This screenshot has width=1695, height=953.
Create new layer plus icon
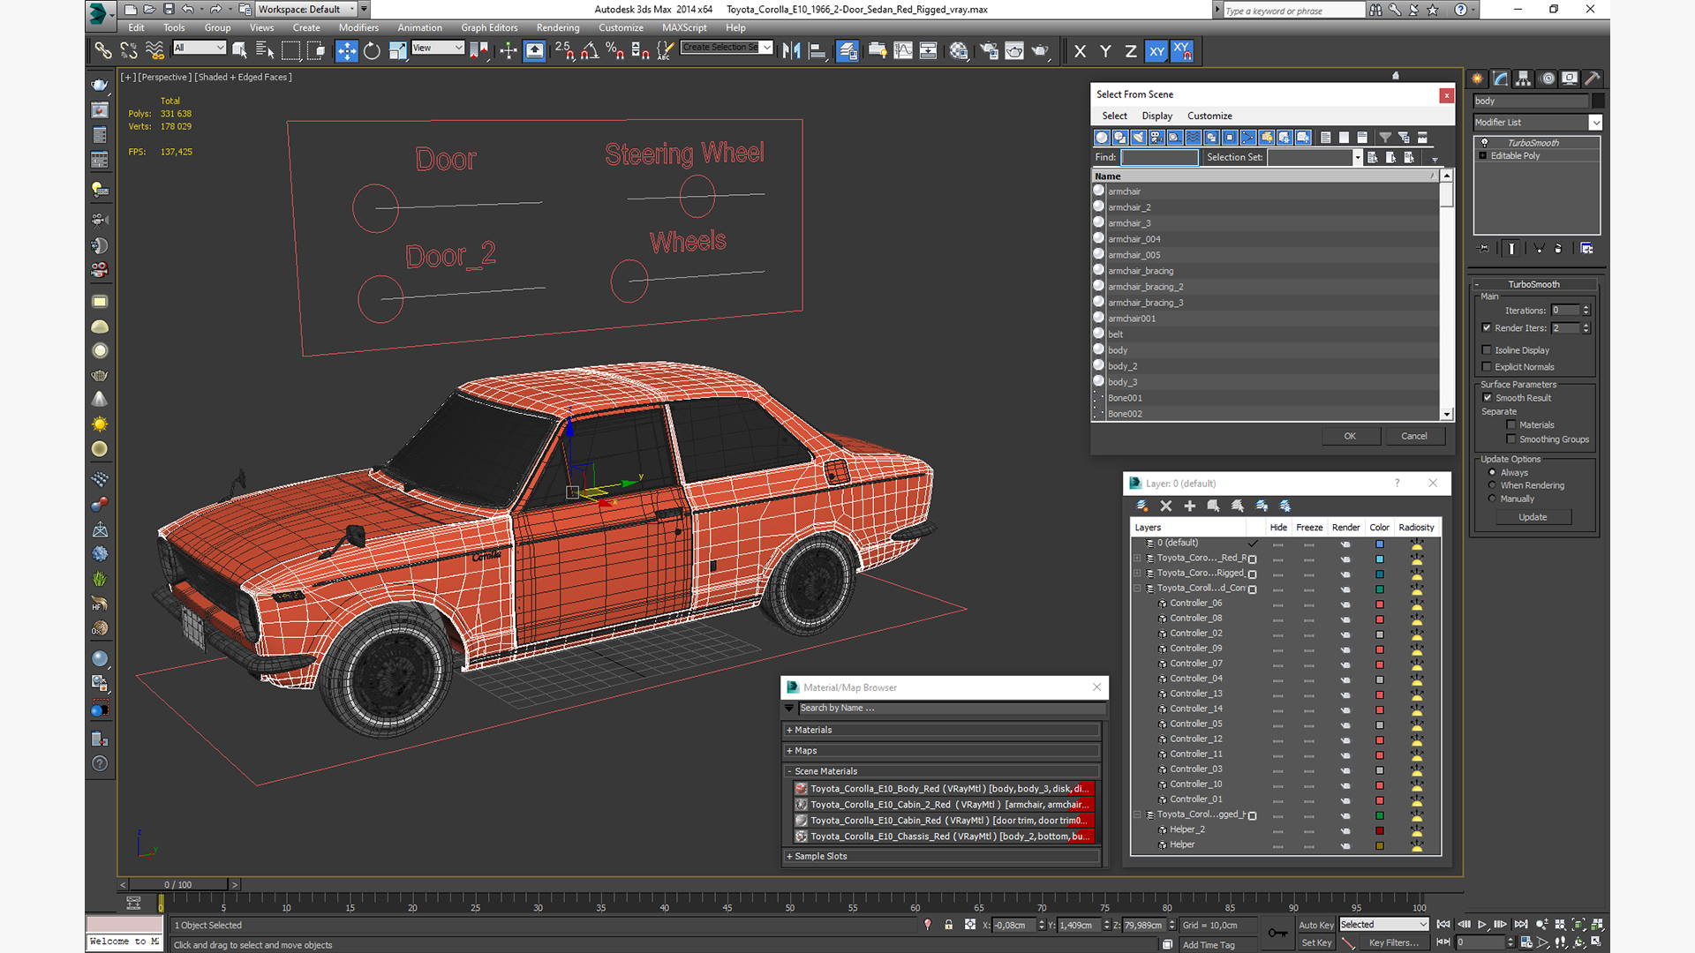[x=1190, y=506]
